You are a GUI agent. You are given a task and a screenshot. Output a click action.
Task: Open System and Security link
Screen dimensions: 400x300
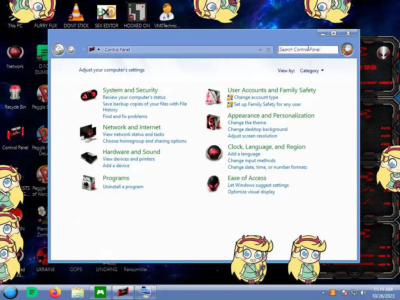click(130, 90)
